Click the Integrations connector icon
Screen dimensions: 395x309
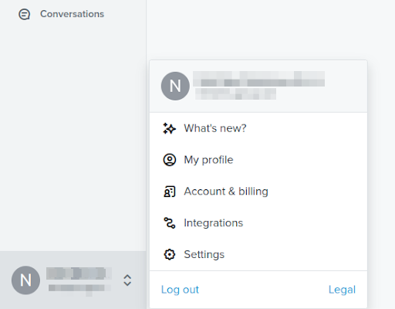170,223
